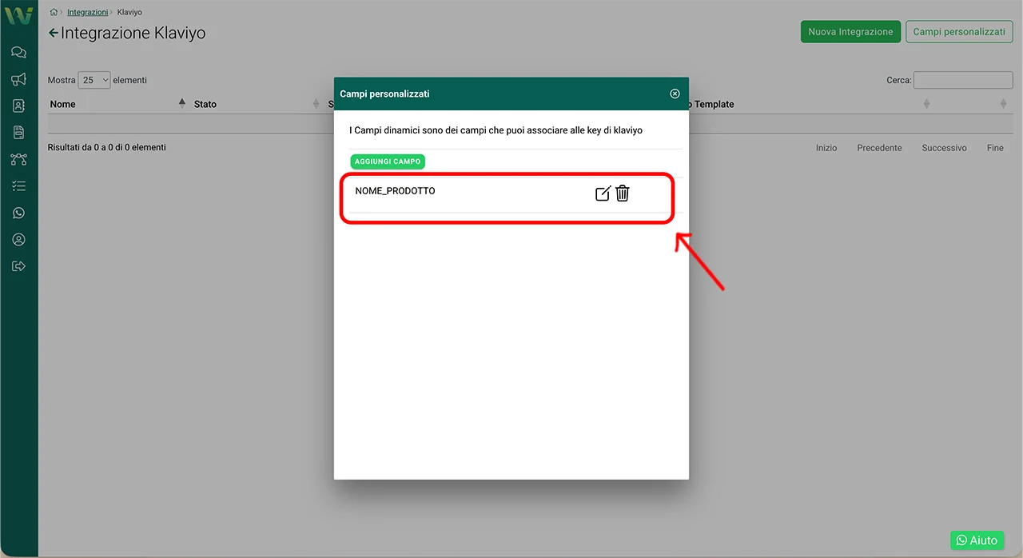The width and height of the screenshot is (1023, 558).
Task: Open the document templates sidebar icon
Action: pos(18,133)
